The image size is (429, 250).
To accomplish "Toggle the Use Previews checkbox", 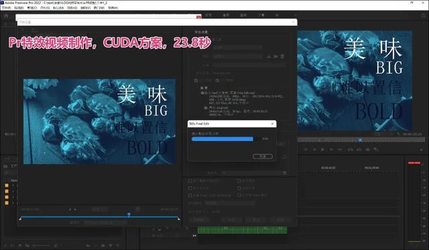I will click(x=239, y=180).
